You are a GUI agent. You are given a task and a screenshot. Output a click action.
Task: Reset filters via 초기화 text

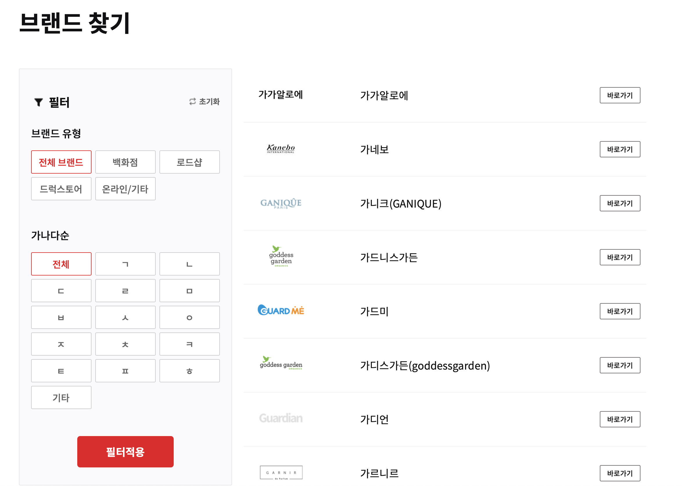pyautogui.click(x=209, y=101)
